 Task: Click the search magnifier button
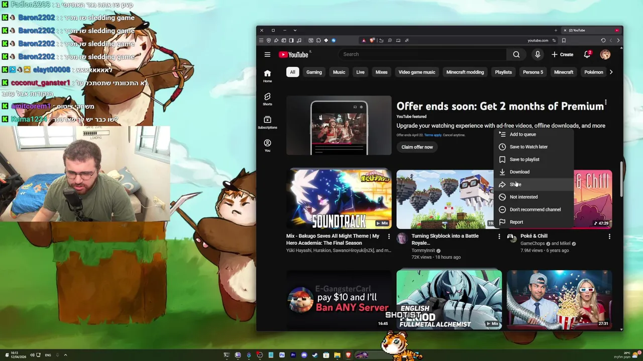point(516,54)
